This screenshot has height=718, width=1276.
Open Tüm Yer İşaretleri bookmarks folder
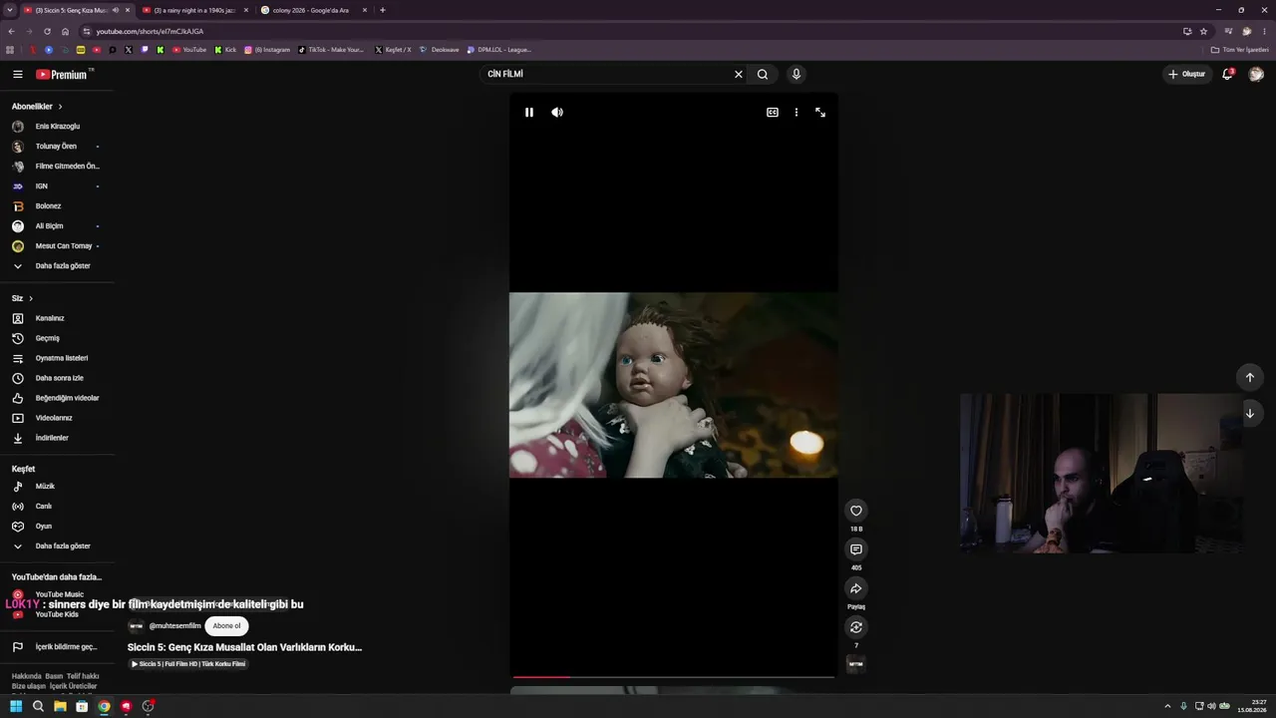pos(1240,50)
